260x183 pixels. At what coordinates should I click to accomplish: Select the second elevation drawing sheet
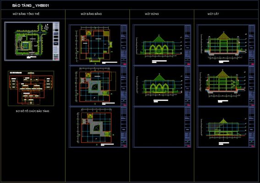coord(162,86)
